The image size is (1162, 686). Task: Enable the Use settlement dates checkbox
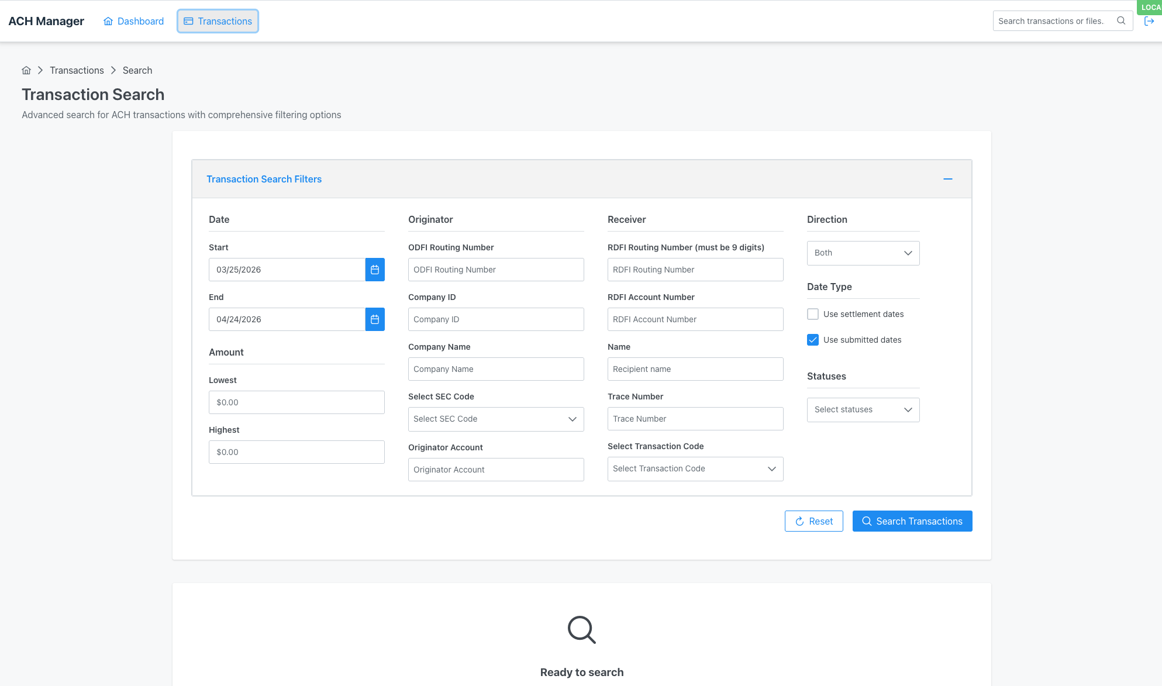[x=812, y=313]
